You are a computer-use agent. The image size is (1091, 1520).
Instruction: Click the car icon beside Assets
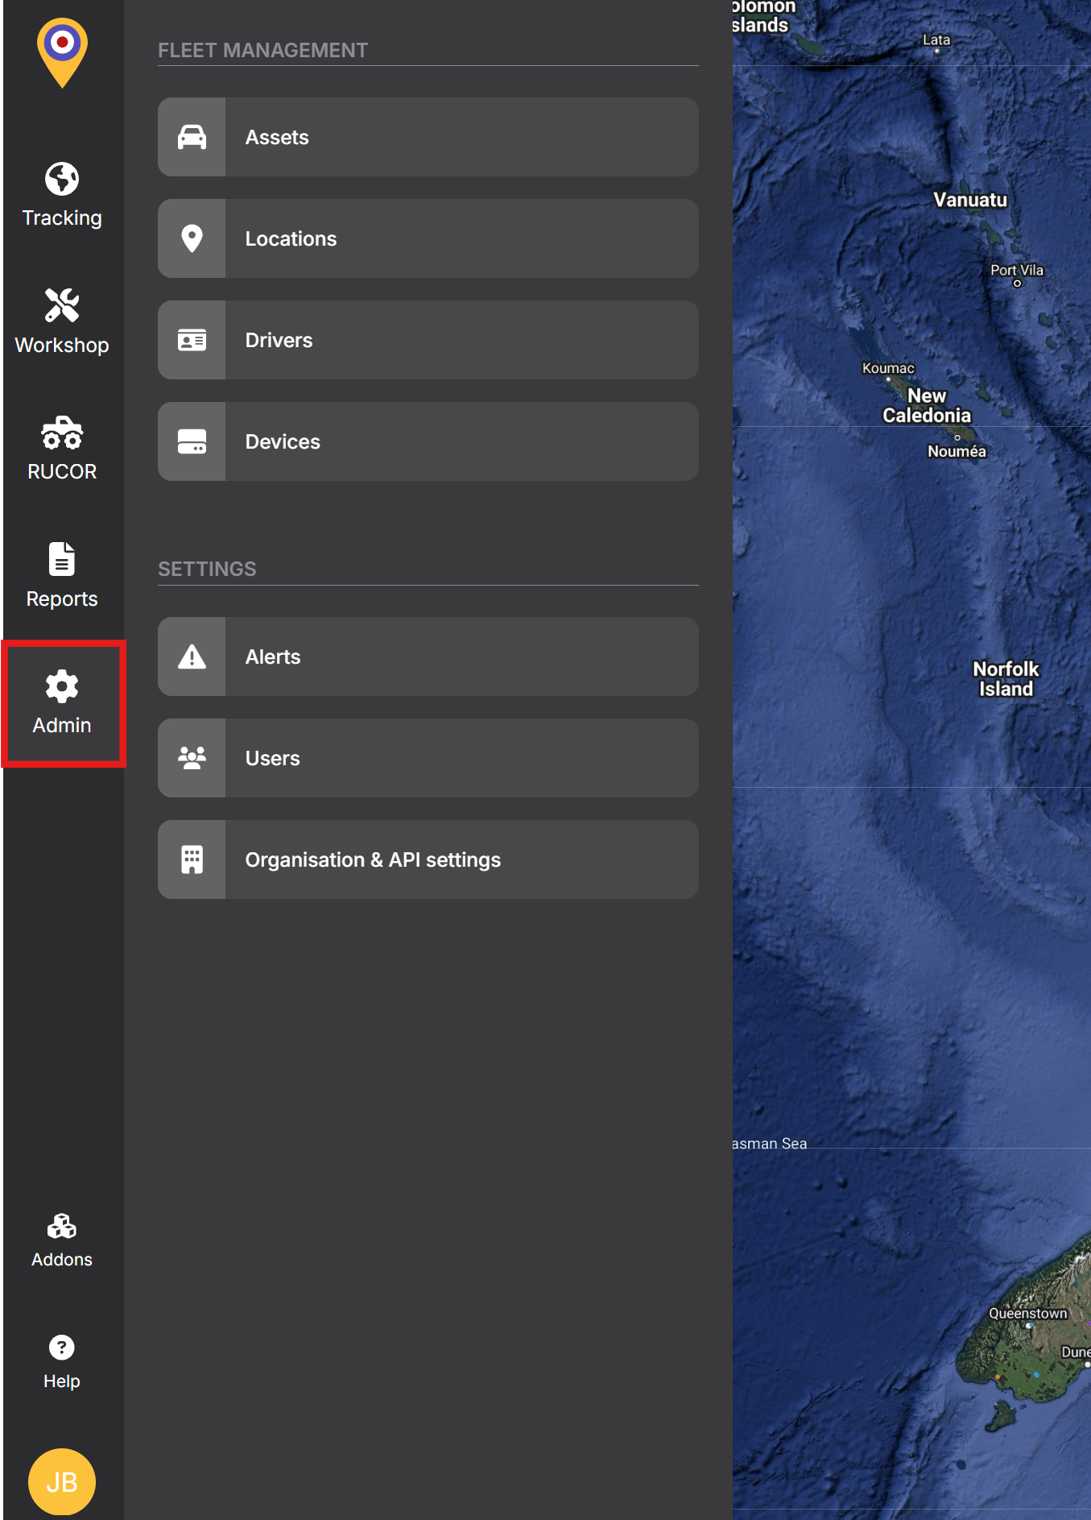click(x=192, y=137)
